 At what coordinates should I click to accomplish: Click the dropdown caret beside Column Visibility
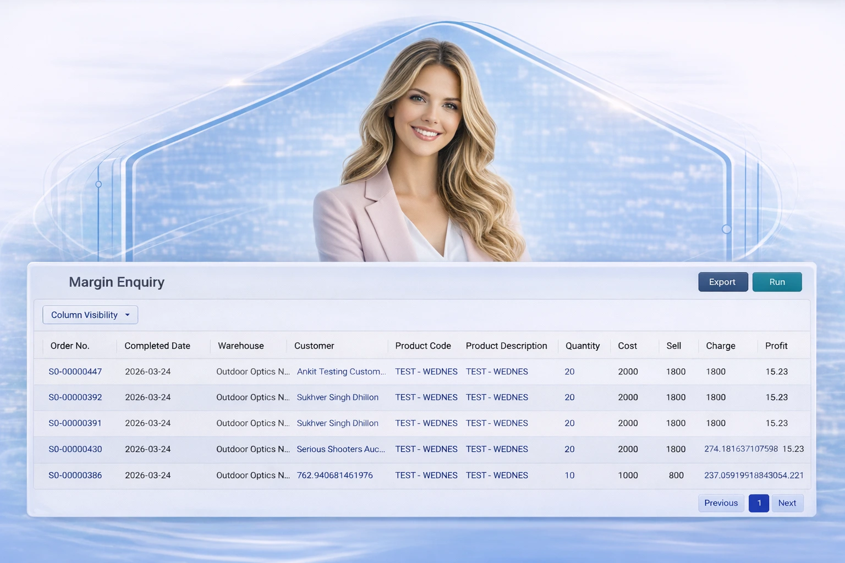click(x=128, y=314)
